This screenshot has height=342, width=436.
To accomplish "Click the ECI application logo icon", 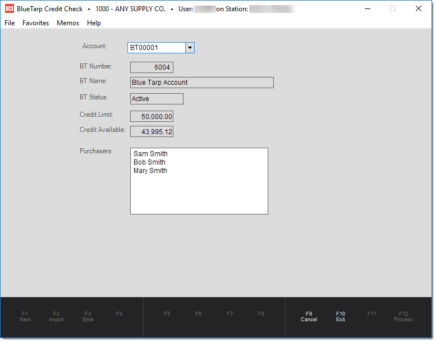I will pos(10,8).
